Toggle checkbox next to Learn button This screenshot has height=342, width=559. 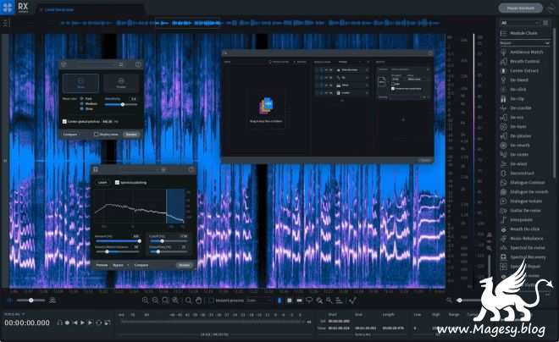pyautogui.click(x=117, y=182)
